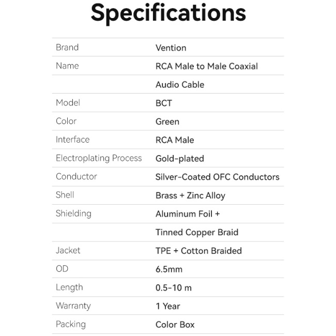336x336 pixels.
Task: Select the Vention brand value
Action: (171, 48)
